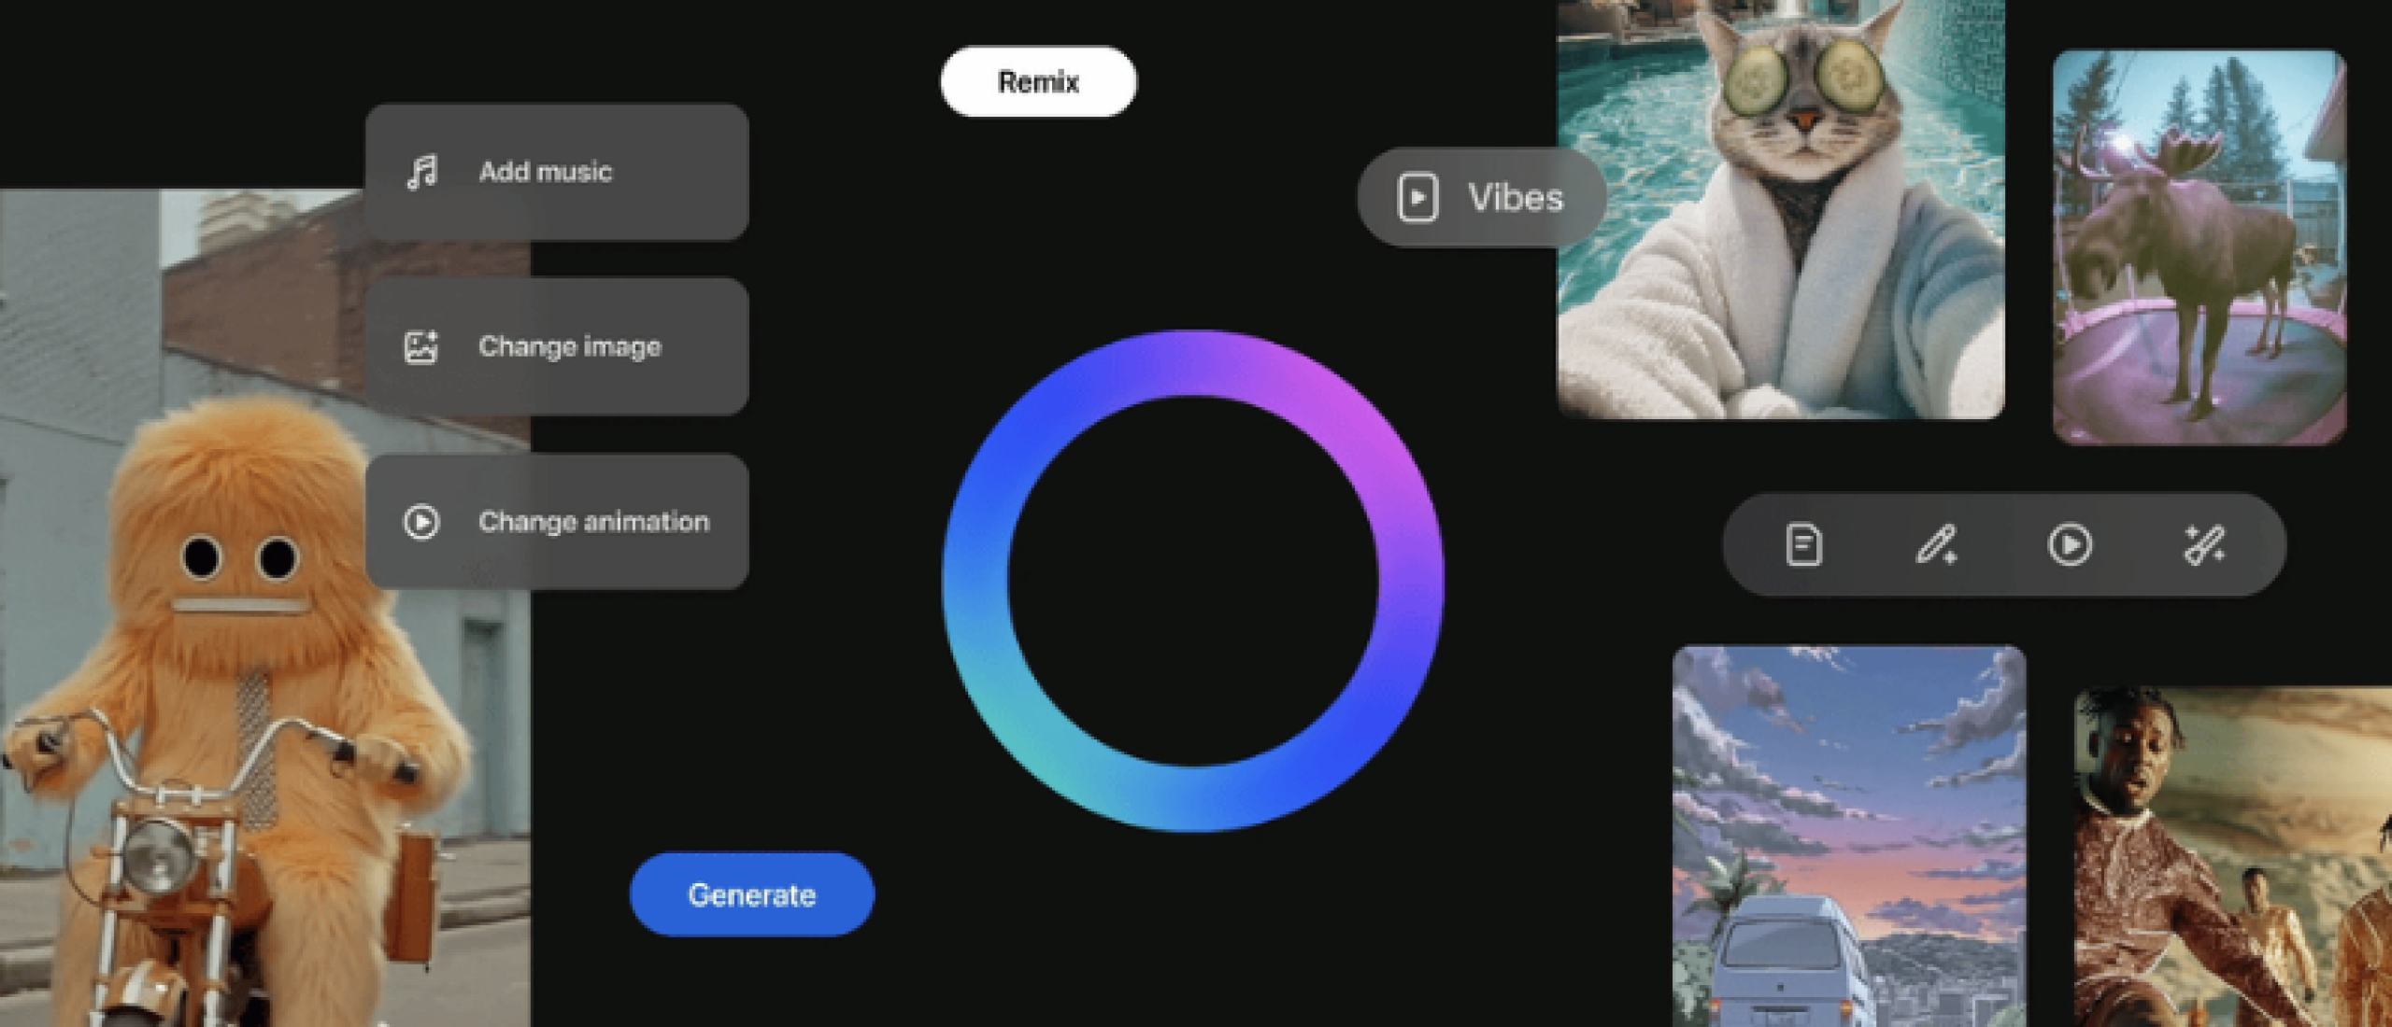
Task: Open the cat with cucumber eyes image
Action: [x=1780, y=210]
